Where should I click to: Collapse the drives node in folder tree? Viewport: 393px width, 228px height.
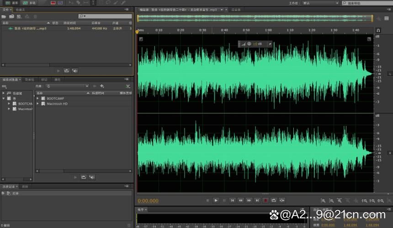pos(3,98)
